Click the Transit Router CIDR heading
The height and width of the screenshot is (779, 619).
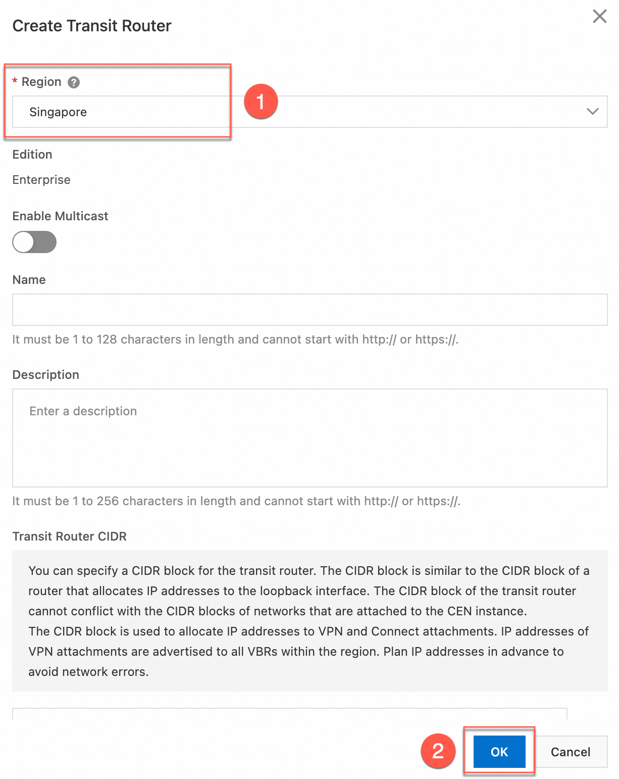69,537
